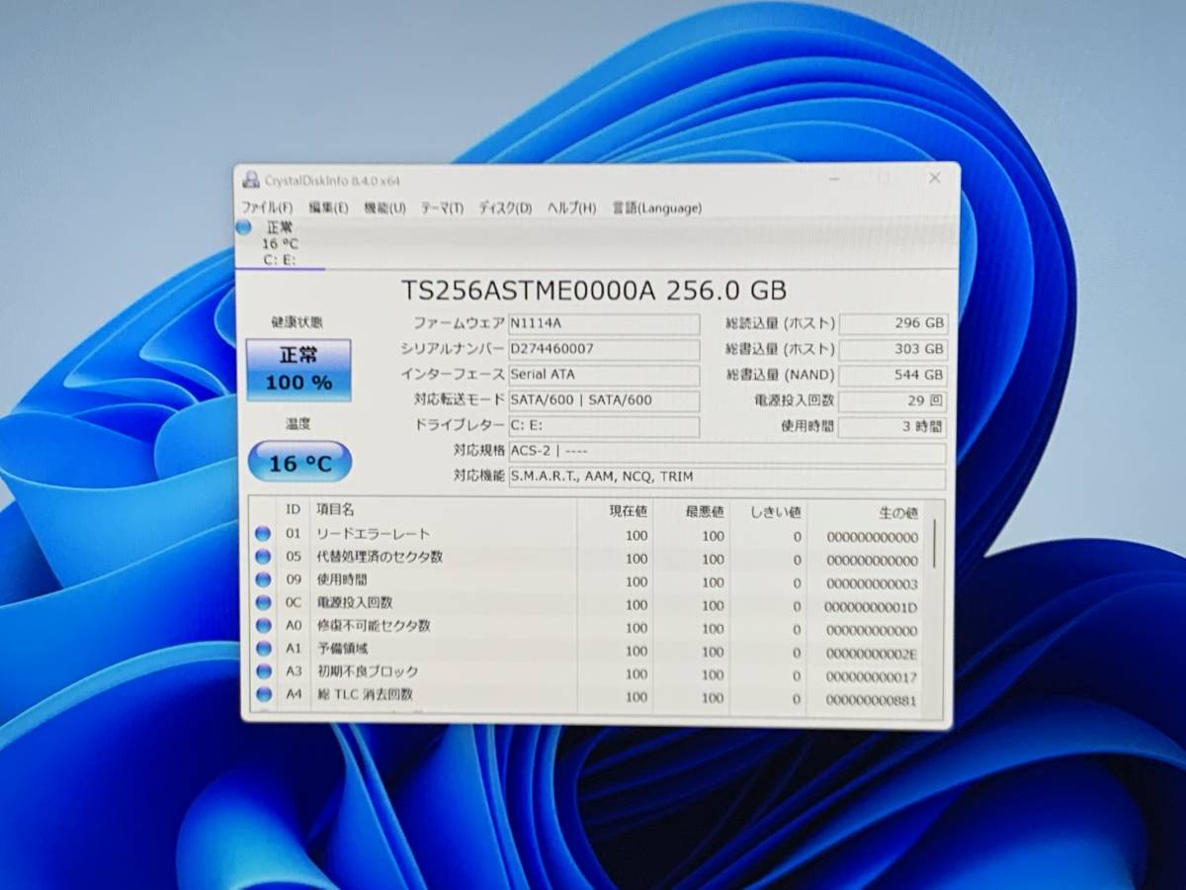Click the drive letter field C: E:
This screenshot has width=1186, height=890.
604,426
